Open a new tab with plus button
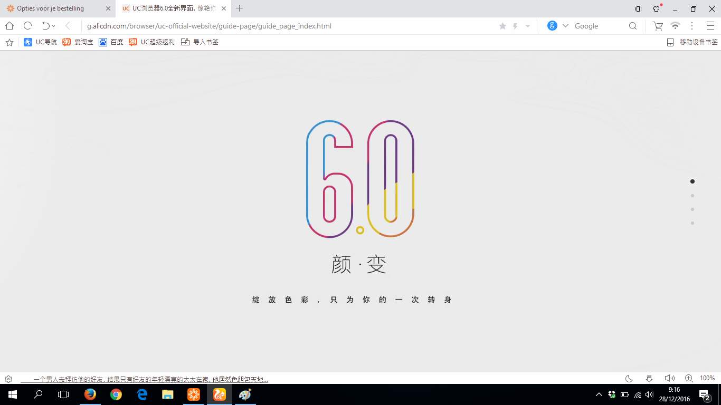 [240, 8]
